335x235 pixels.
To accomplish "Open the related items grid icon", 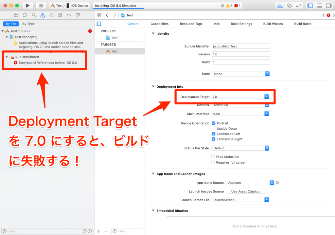I will (x=99, y=15).
